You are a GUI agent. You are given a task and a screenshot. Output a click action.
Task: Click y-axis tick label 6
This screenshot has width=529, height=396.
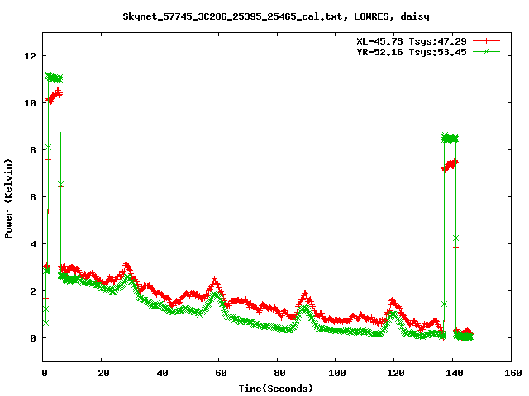(33, 197)
